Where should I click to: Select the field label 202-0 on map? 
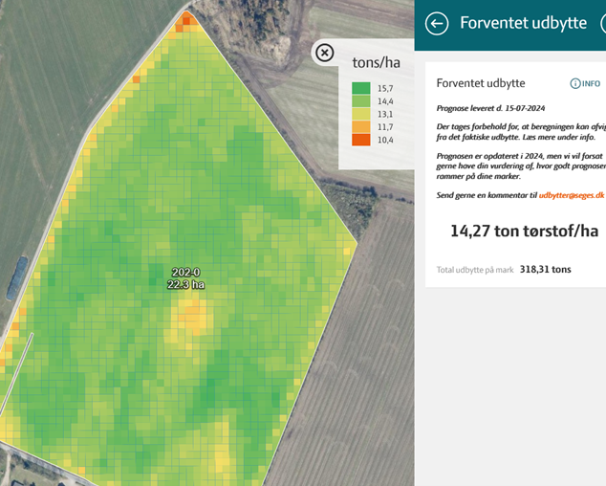coord(186,272)
